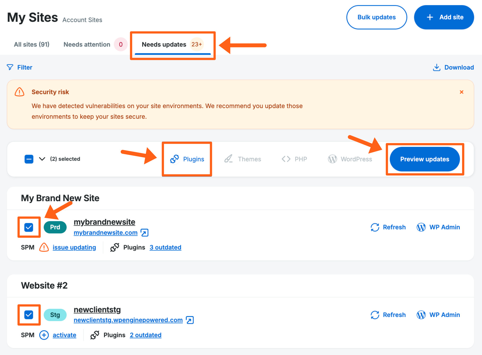Click the Refresh icon for mybrandnewsite

click(x=375, y=227)
